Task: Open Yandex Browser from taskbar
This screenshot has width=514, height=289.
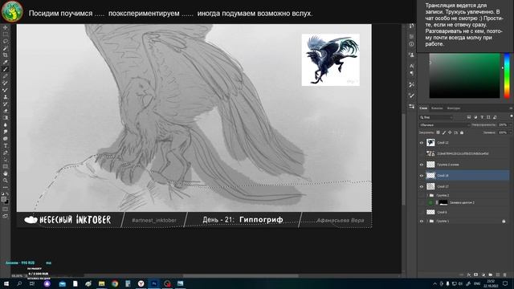Action: click(x=141, y=283)
